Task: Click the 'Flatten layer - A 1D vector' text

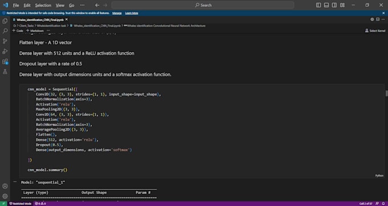Action: (x=46, y=43)
